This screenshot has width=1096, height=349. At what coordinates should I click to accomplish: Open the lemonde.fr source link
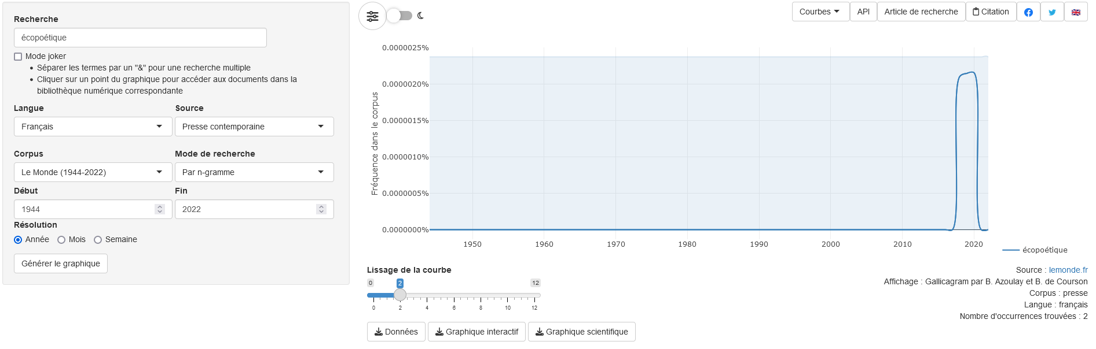tap(1068, 270)
